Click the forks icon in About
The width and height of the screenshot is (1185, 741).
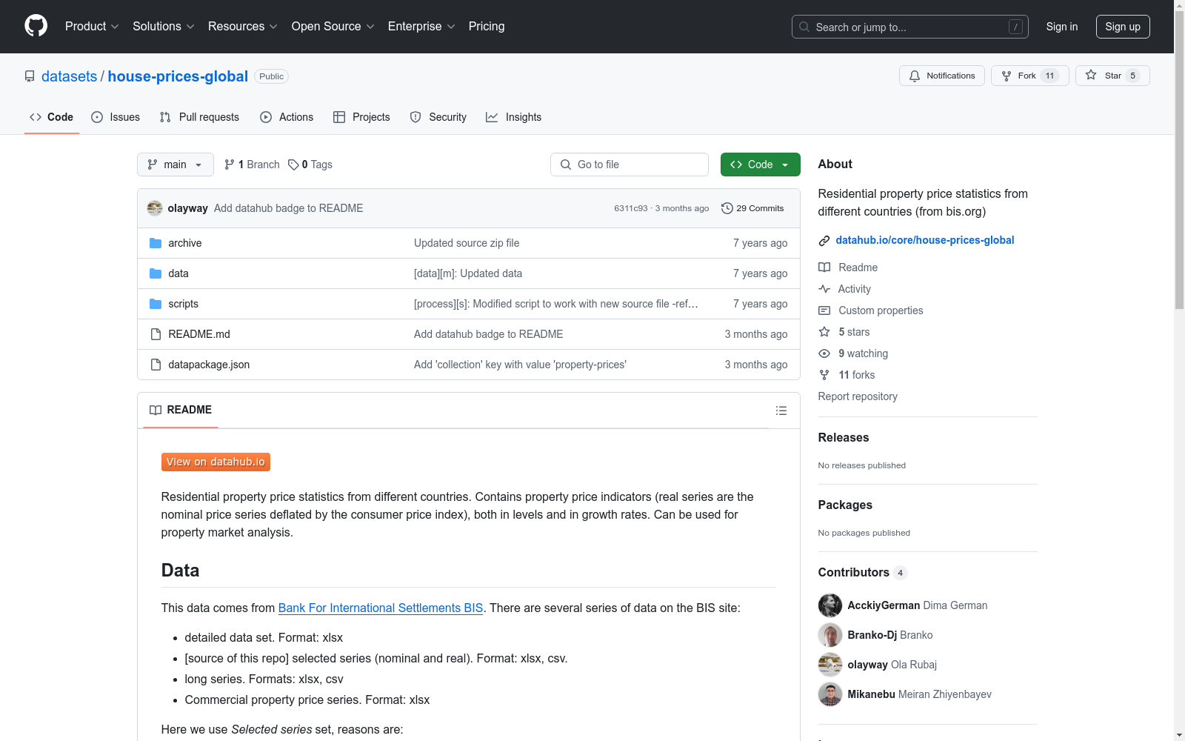pyautogui.click(x=824, y=375)
